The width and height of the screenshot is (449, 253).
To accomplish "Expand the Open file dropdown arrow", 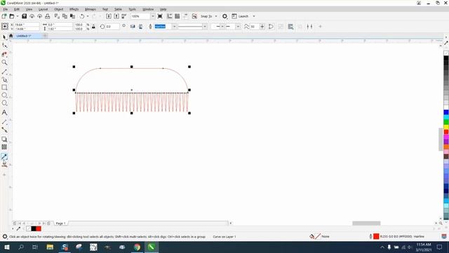I will coord(17,16).
